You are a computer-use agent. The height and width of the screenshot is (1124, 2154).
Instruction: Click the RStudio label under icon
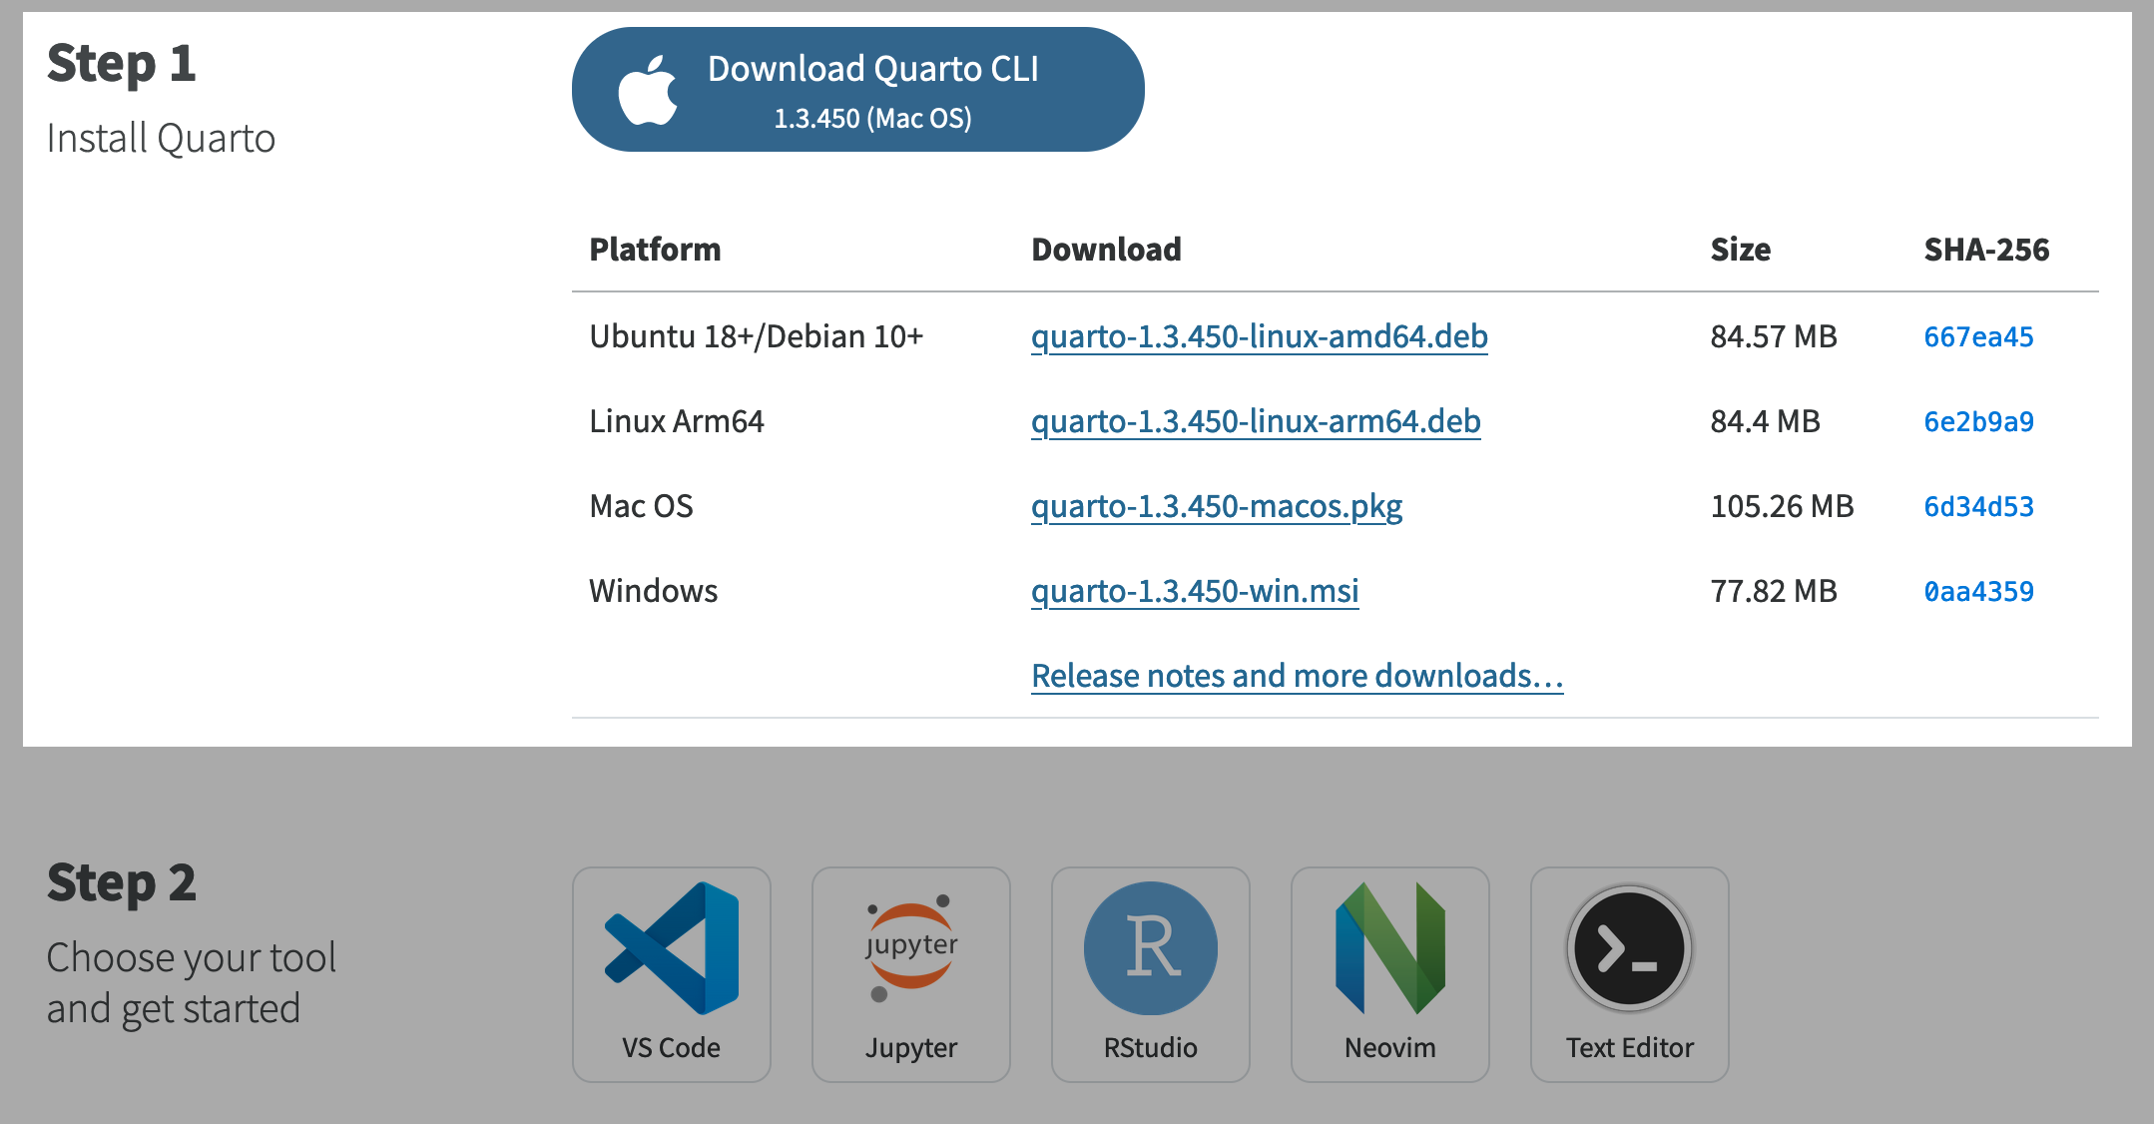click(1151, 1047)
